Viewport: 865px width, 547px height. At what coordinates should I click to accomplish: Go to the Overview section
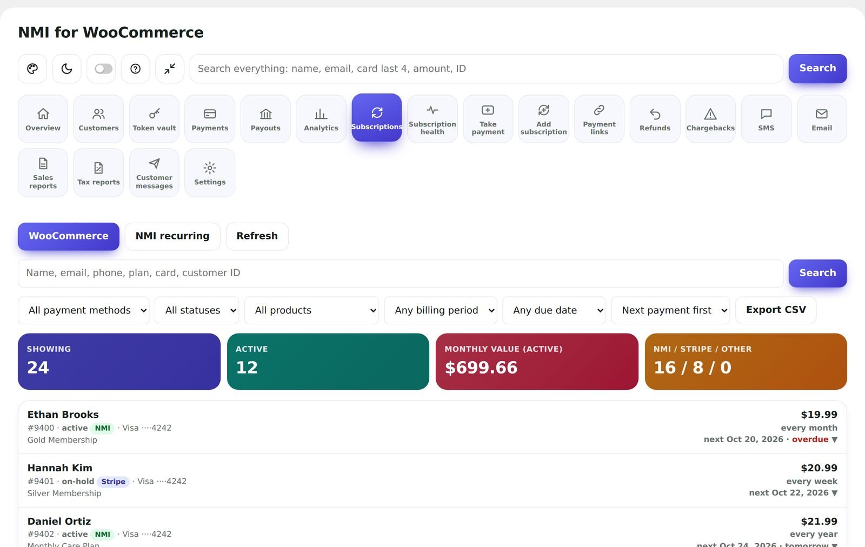tap(43, 119)
